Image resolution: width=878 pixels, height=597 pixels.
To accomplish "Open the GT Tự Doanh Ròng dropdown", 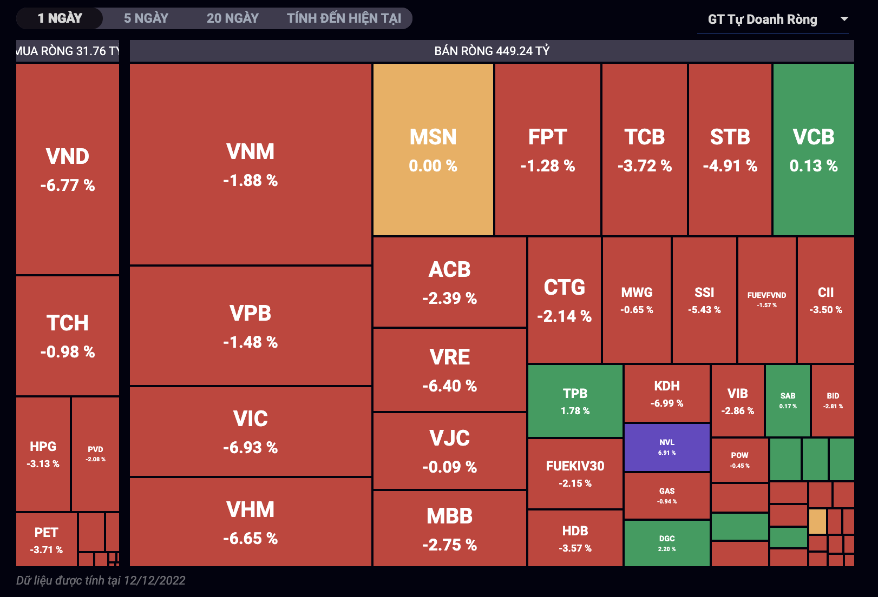I will [762, 19].
